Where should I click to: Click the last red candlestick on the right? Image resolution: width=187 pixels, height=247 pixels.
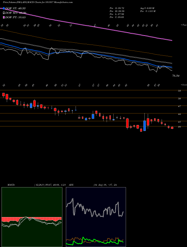point(172,128)
